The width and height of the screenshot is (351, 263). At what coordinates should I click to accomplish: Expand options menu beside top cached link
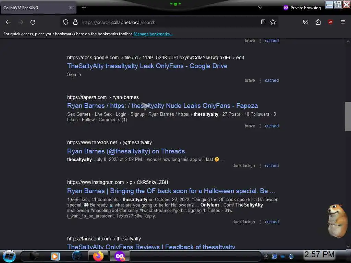pyautogui.click(x=260, y=41)
